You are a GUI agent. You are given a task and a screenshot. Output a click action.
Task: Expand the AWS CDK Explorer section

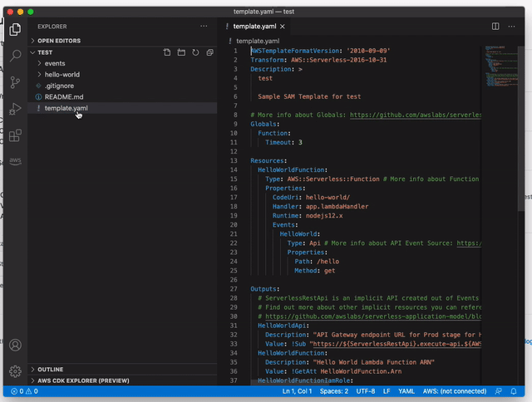83,380
